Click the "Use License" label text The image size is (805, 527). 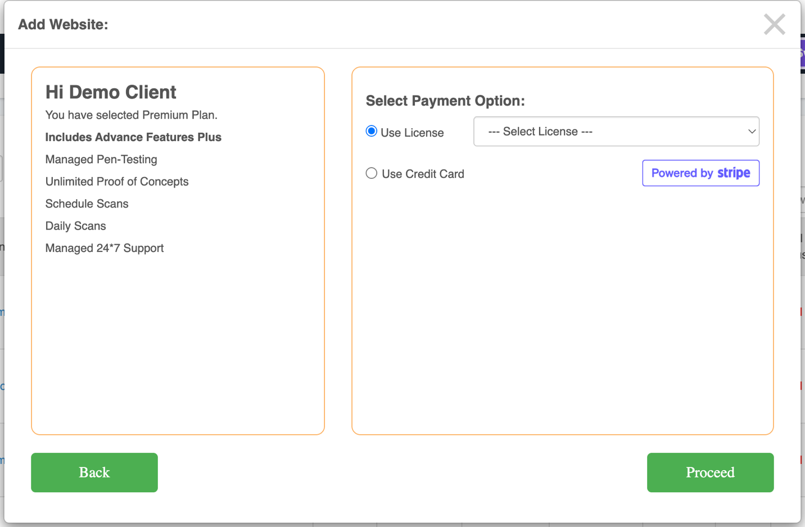coord(412,133)
